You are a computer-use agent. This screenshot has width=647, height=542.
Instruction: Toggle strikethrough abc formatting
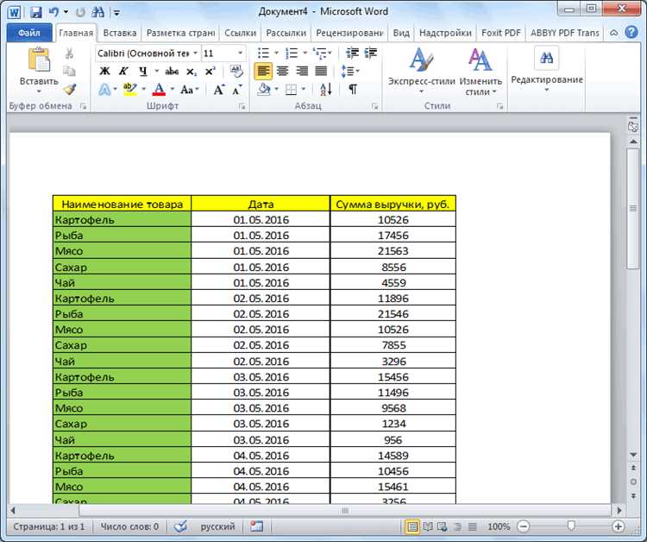tap(172, 72)
